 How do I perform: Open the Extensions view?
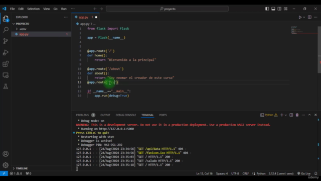(x=6, y=64)
